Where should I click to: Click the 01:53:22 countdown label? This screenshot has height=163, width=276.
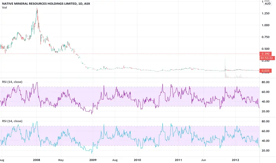267,58
